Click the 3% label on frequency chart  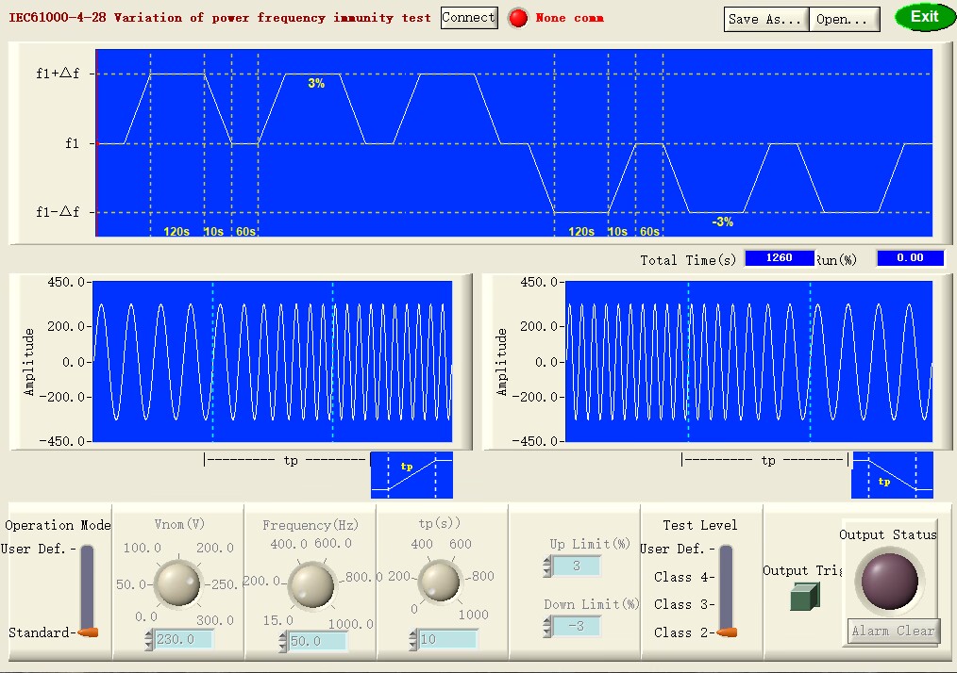316,84
